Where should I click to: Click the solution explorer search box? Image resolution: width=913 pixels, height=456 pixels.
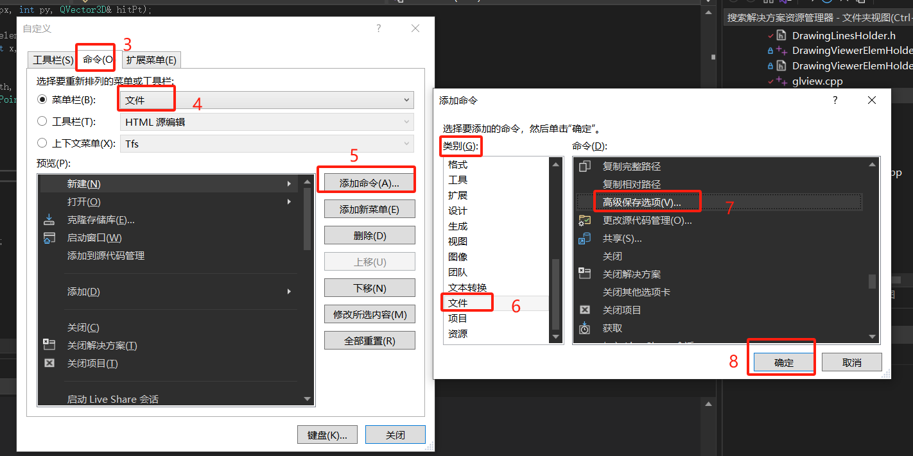pyautogui.click(x=819, y=18)
